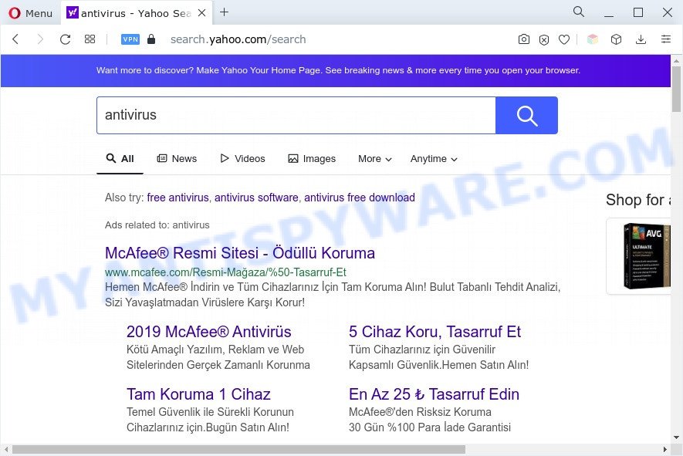Open the extensions cube icon
This screenshot has width=683, height=456.
click(616, 39)
